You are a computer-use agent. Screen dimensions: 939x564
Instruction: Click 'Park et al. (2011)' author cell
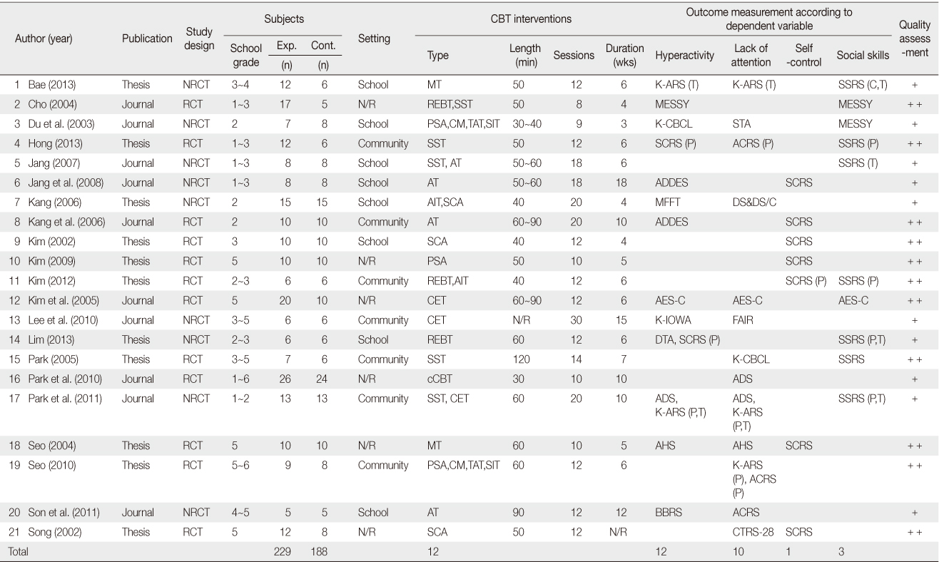65,399
